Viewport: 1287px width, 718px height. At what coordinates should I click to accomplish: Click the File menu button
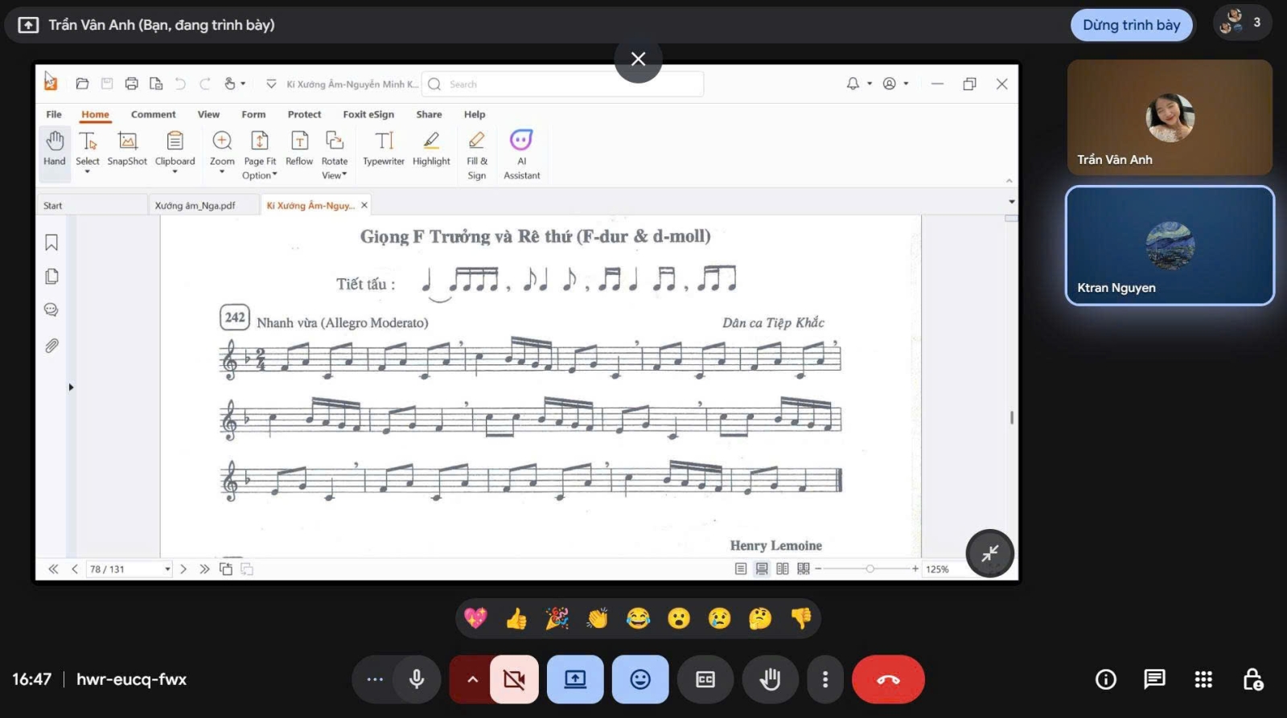point(54,114)
